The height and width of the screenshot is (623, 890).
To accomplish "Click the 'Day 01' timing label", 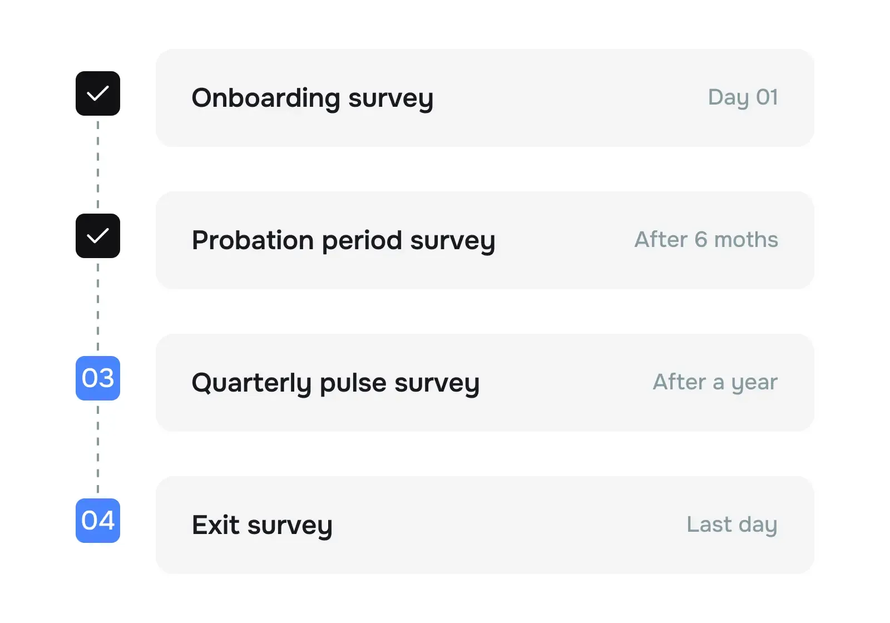I will pyautogui.click(x=743, y=98).
